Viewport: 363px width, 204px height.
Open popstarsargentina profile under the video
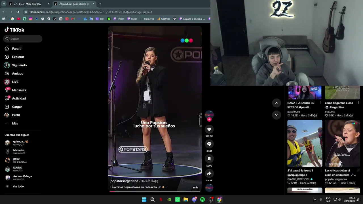124,181
